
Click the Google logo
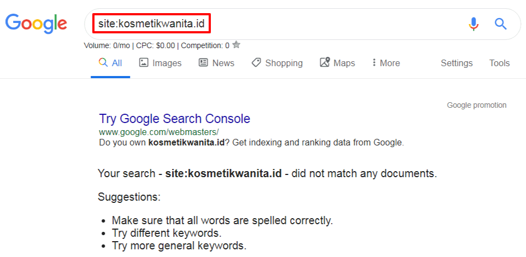coord(36,23)
